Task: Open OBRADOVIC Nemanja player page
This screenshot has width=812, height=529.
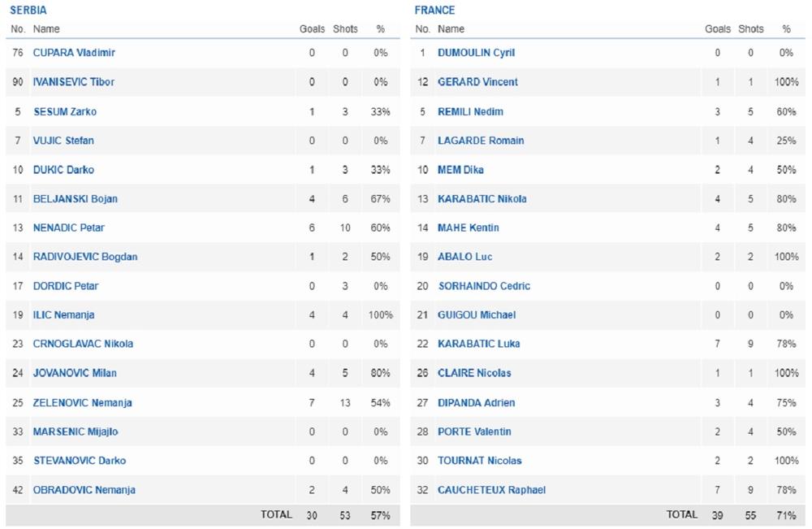Action: (x=84, y=490)
